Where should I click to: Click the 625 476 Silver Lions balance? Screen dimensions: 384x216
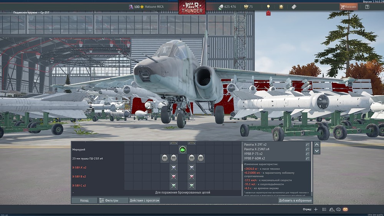pyautogui.click(x=230, y=7)
